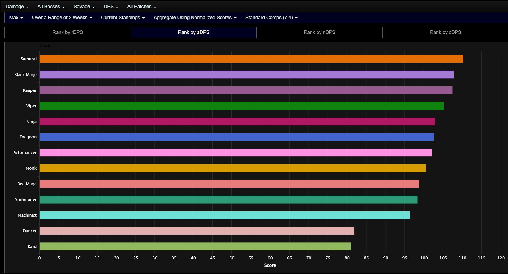Open the Over a Range of 2 Weeks dropdown
This screenshot has width=508, height=274.
pyautogui.click(x=62, y=18)
